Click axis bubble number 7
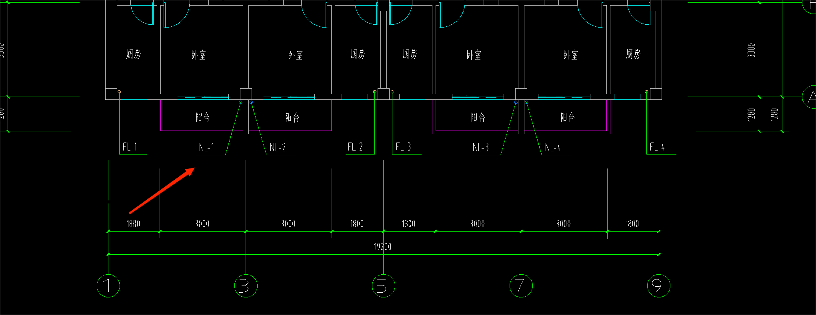Viewport: 816px width, 315px height. coord(521,286)
